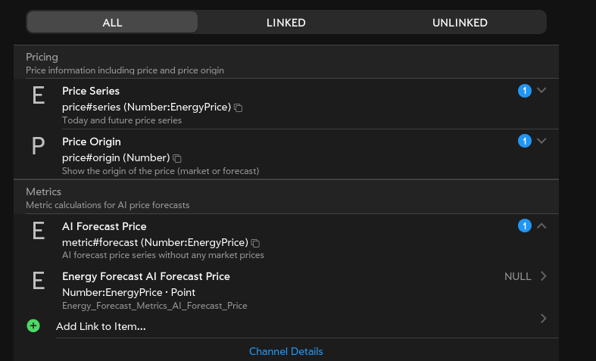
Task: Click the Price Series link count badge
Action: point(525,91)
